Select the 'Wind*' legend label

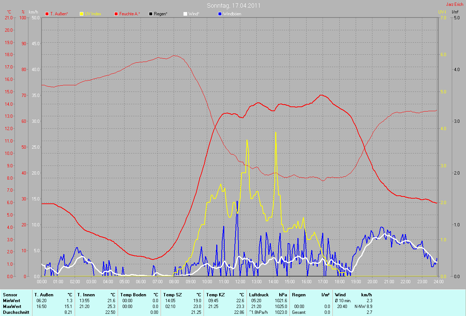pyautogui.click(x=193, y=14)
